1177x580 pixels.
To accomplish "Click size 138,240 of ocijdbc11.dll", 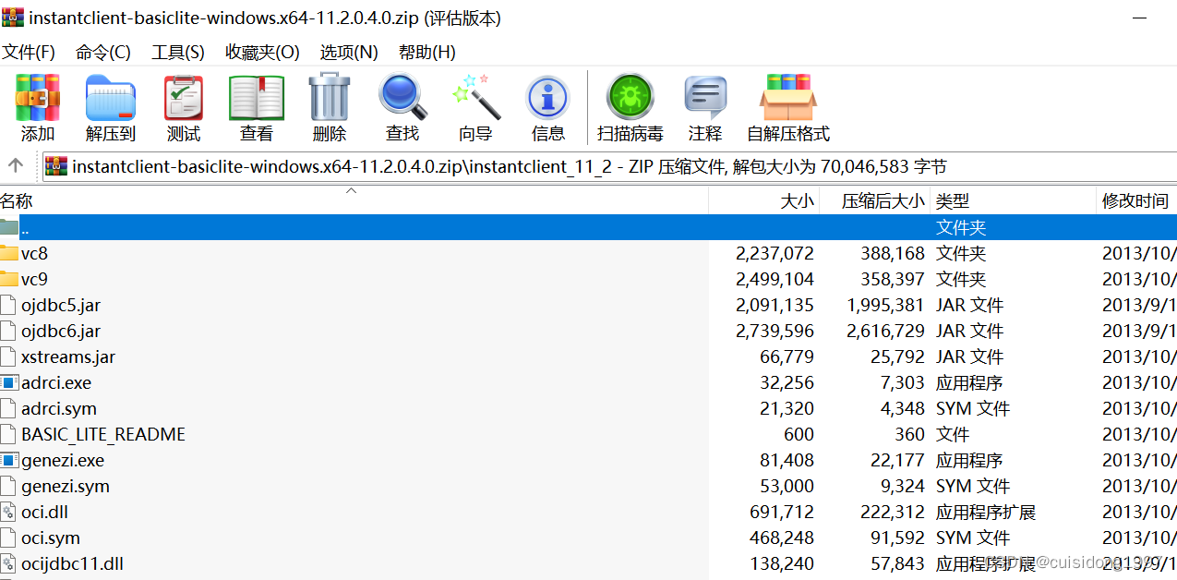I will click(x=783, y=563).
